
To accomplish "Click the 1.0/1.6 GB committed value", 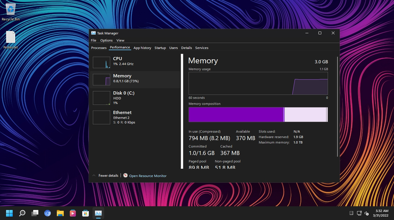I will (202, 153).
